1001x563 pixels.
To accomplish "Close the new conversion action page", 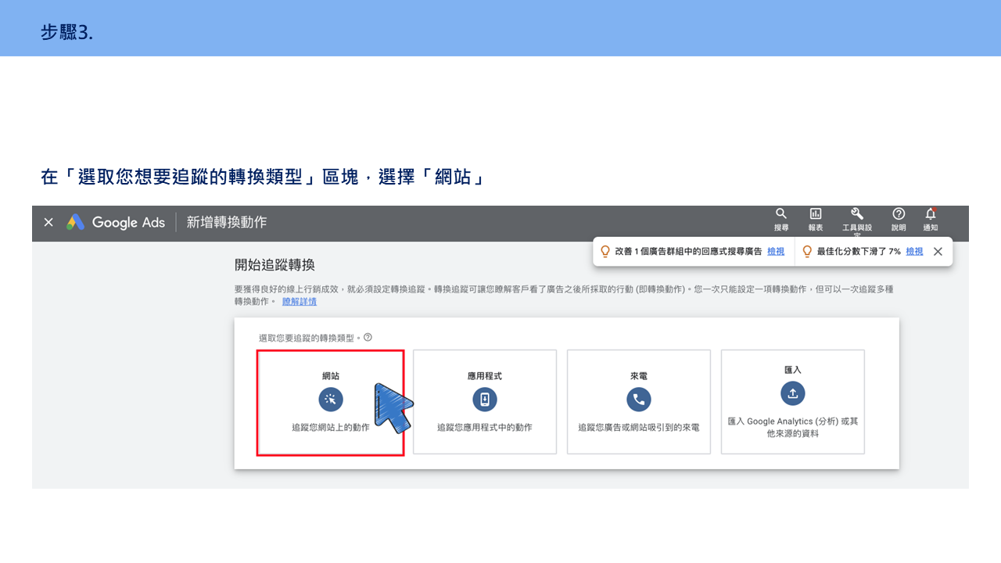I will tap(48, 222).
